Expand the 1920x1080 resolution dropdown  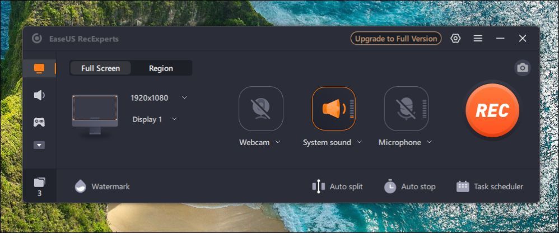tap(184, 97)
